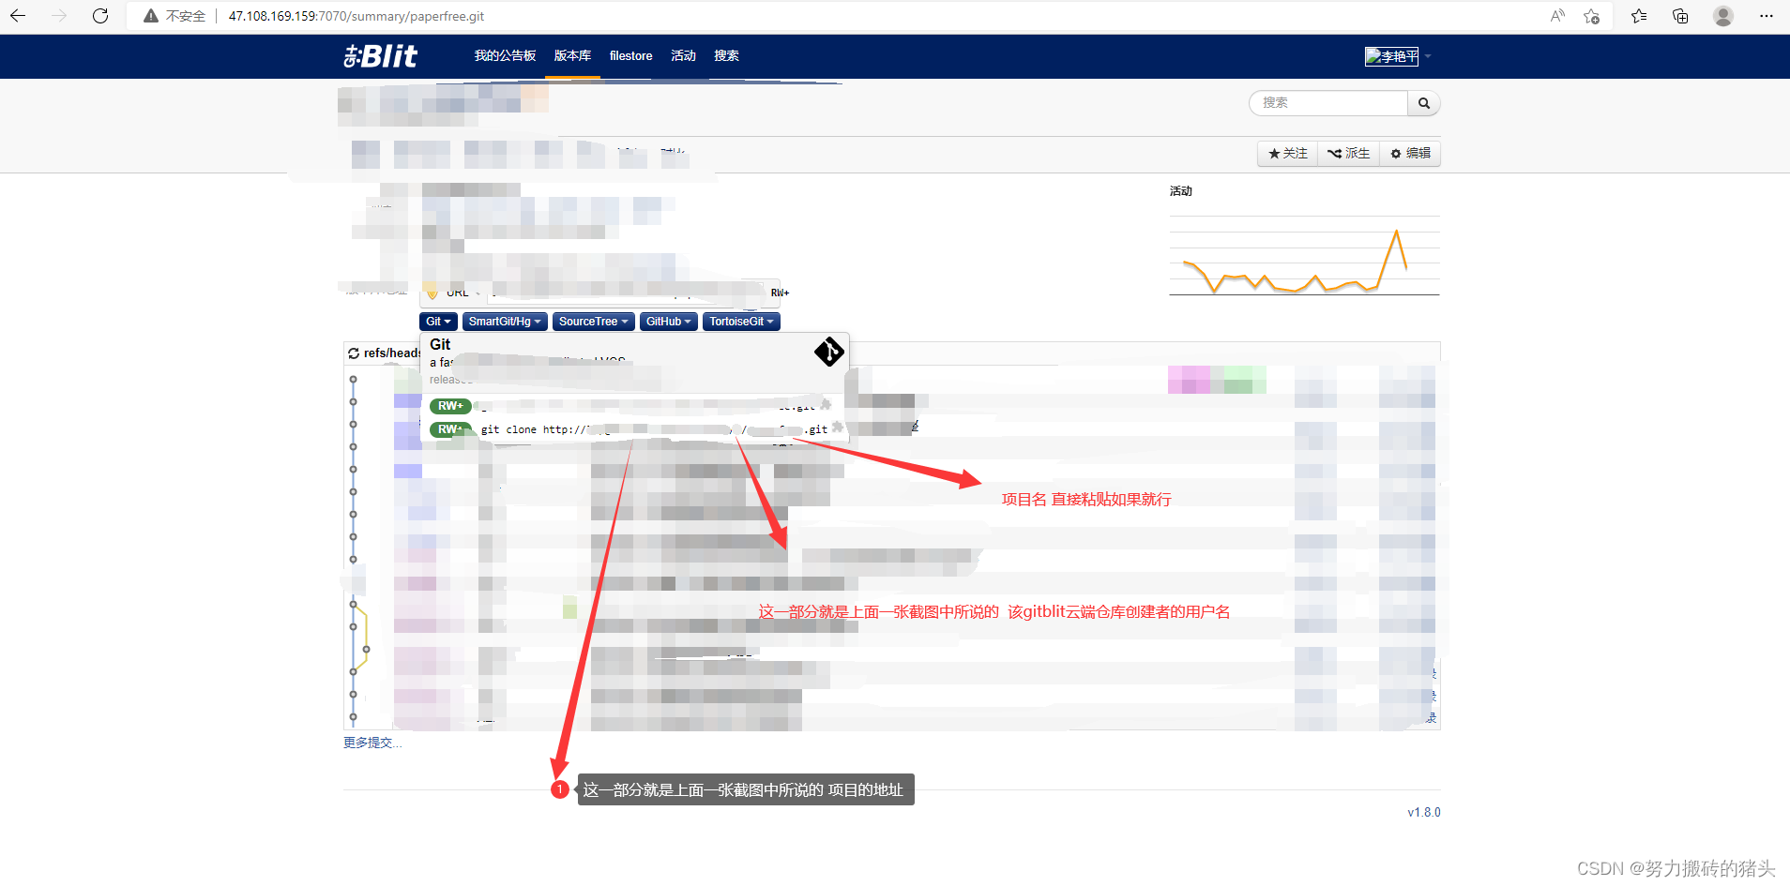Screen dimensions: 1790x886
Task: Click the refs/heads branch label
Action: coord(392,353)
